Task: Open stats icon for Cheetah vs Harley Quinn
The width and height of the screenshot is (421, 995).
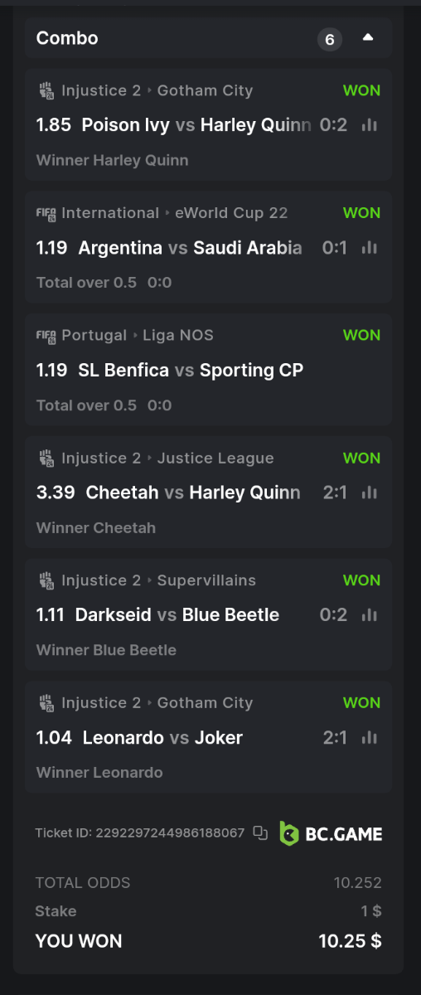Action: click(x=370, y=493)
